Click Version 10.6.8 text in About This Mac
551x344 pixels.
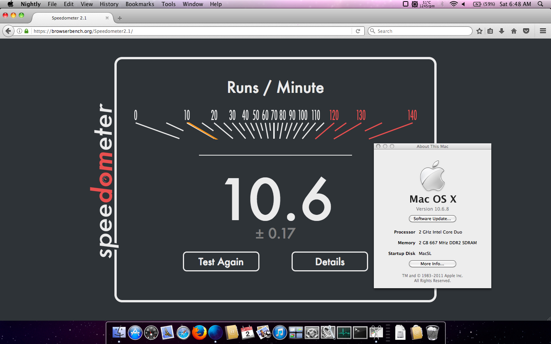point(432,209)
